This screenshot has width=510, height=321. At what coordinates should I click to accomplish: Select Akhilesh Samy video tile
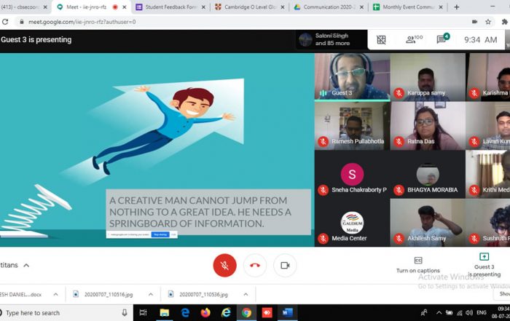[x=428, y=223]
